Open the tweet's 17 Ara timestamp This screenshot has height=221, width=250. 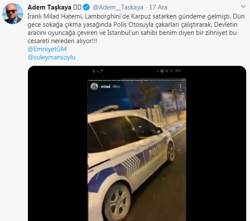(158, 7)
